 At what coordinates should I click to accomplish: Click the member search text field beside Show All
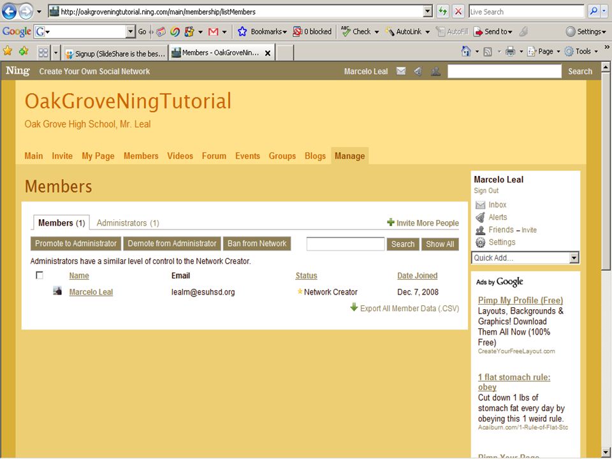pos(346,244)
